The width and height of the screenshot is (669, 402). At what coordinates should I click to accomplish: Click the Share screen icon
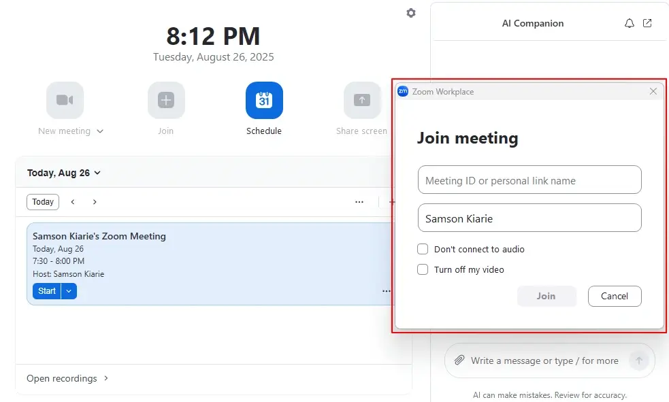click(x=361, y=101)
